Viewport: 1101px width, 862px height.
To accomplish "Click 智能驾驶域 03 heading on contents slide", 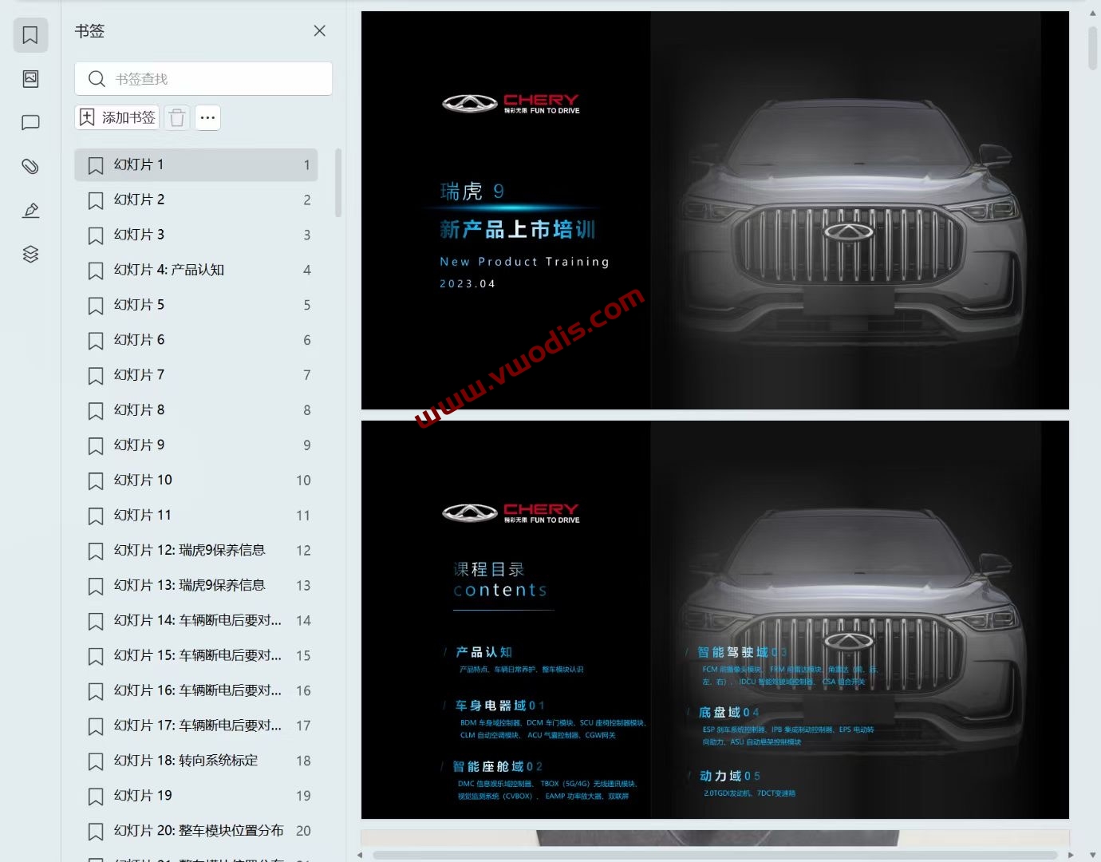I will [742, 652].
